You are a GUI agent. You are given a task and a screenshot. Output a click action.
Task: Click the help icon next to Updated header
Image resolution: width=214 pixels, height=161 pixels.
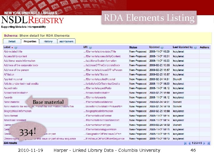[162, 47]
